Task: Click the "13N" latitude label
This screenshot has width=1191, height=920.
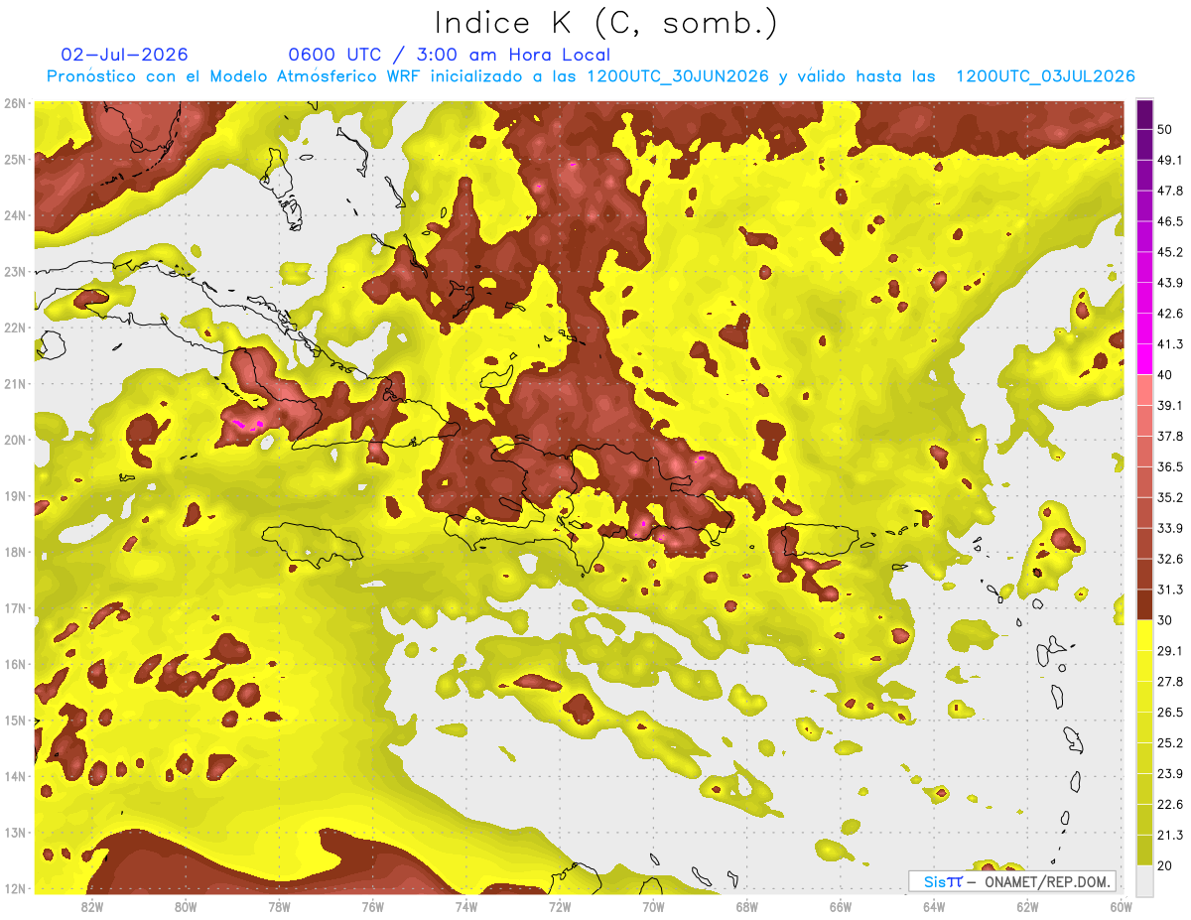Action: pos(15,833)
